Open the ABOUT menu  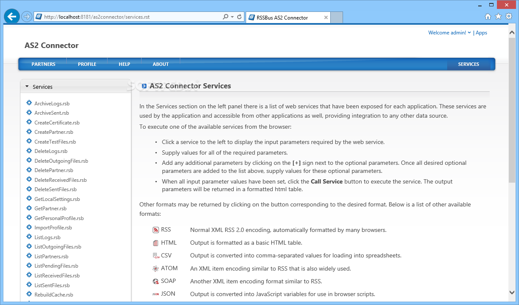(161, 64)
